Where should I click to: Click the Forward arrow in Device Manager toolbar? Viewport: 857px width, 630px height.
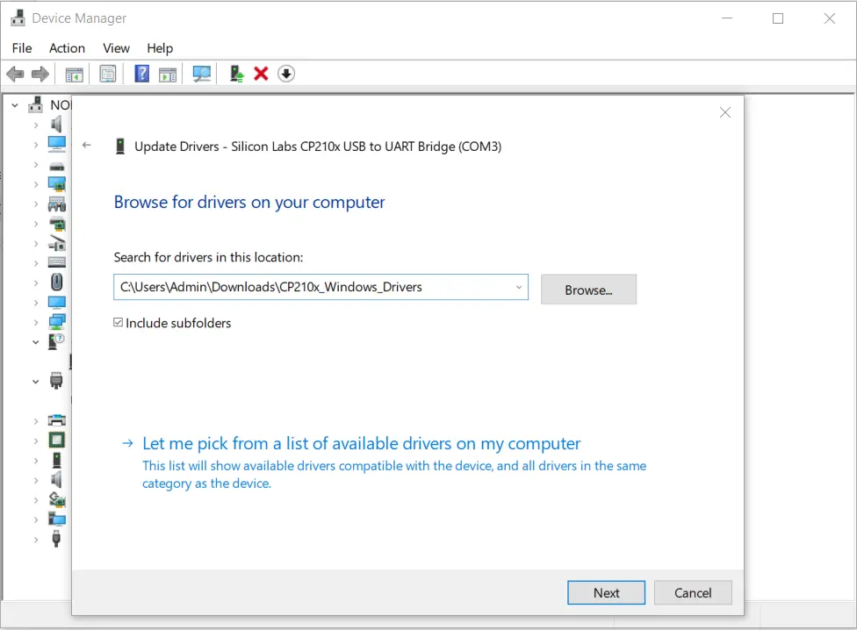40,74
